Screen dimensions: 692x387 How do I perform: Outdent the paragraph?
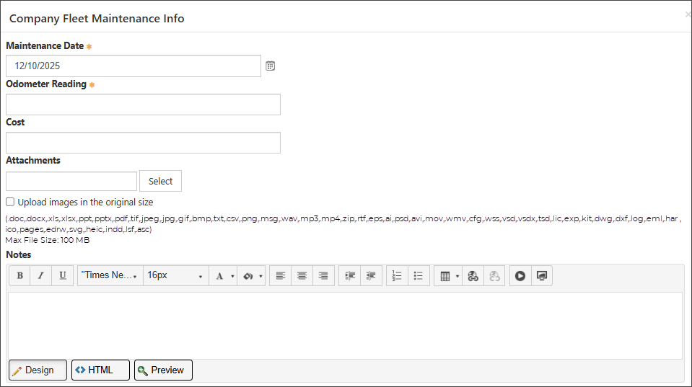[371, 276]
